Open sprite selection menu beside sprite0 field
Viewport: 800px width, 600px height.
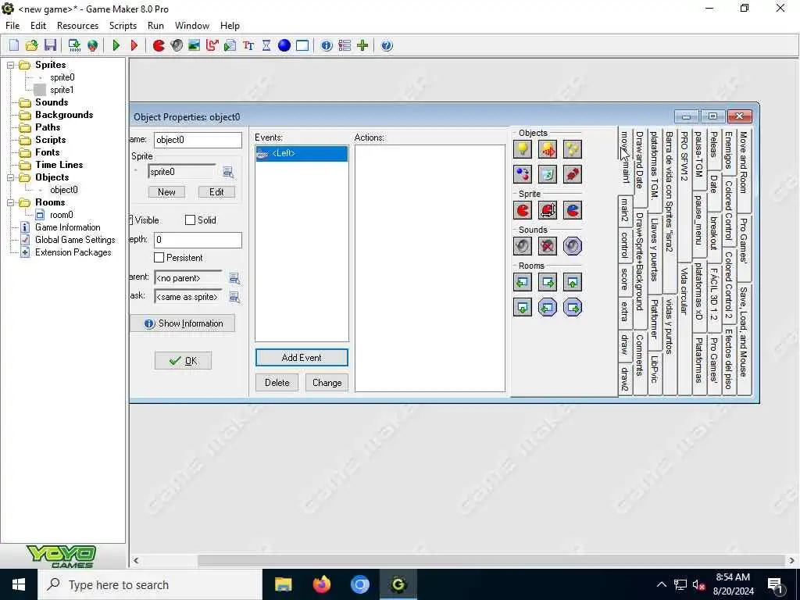[229, 173]
